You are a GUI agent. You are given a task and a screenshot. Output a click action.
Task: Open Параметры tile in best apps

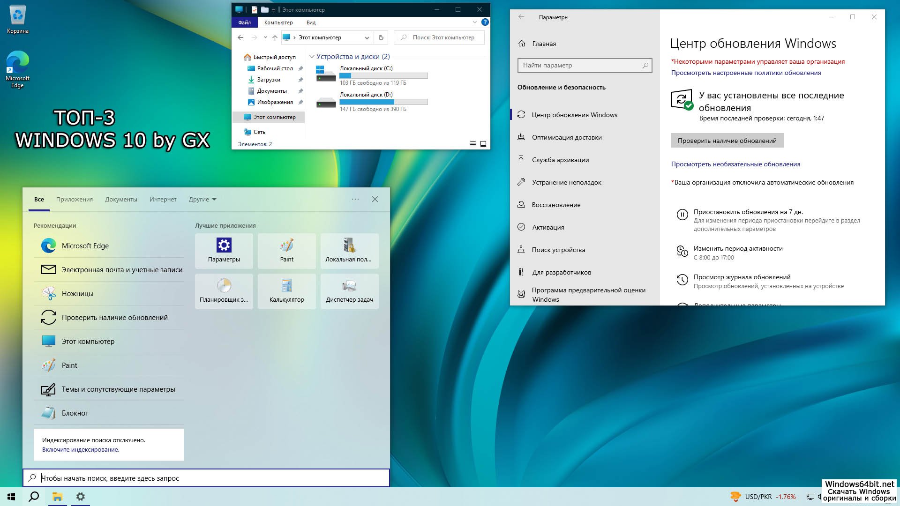pyautogui.click(x=224, y=251)
